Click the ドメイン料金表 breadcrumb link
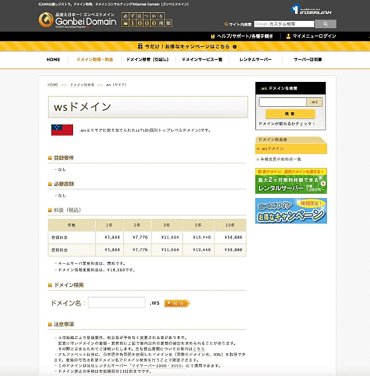The image size is (370, 376). click(x=82, y=85)
